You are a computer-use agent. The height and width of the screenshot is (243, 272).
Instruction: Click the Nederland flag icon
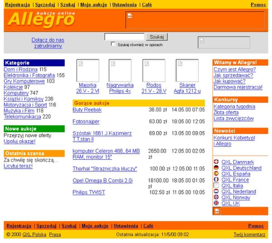[x=216, y=191]
